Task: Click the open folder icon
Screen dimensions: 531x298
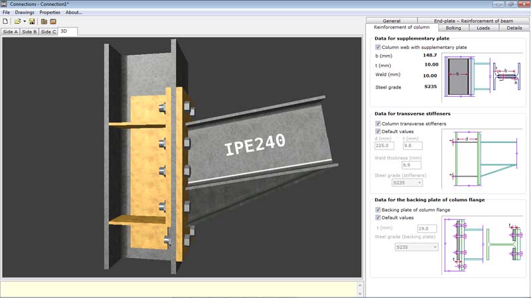Action: click(x=17, y=21)
